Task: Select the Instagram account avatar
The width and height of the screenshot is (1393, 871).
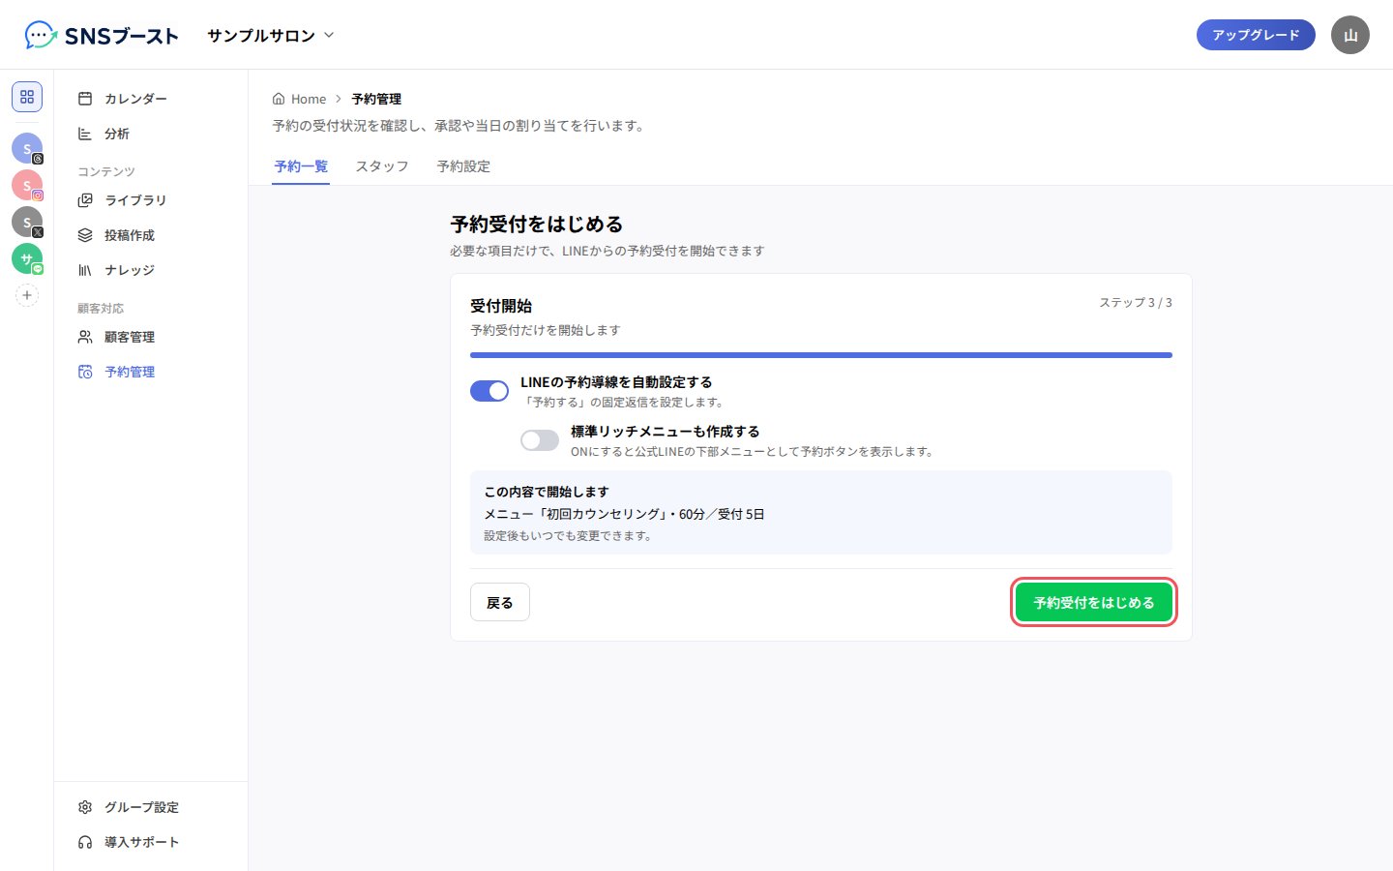Action: point(27,185)
